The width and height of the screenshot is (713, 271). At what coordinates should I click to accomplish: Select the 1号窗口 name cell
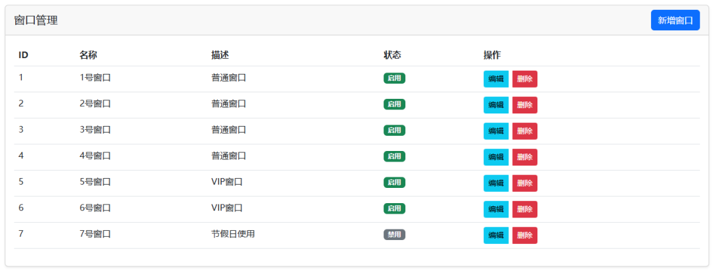(95, 78)
